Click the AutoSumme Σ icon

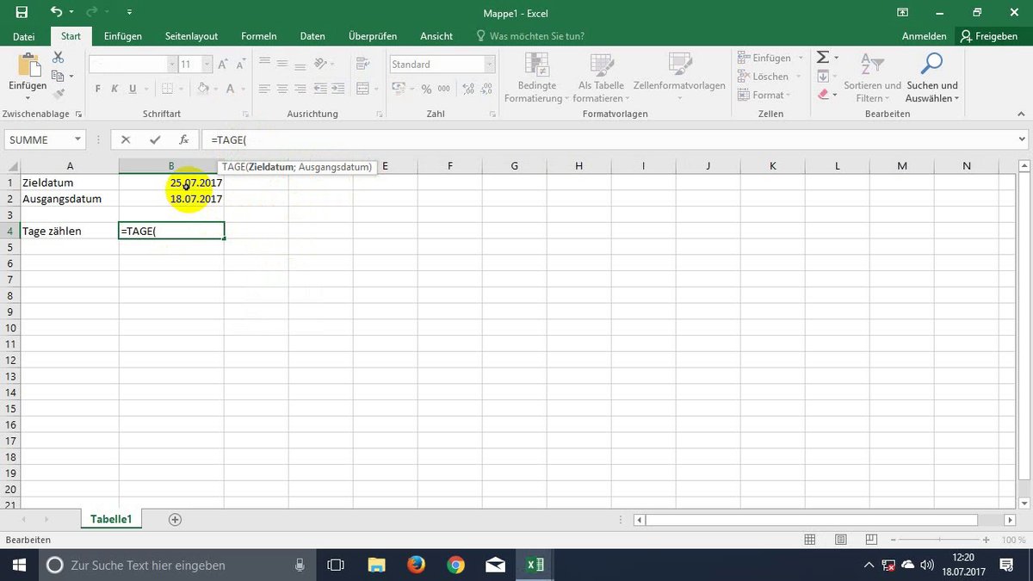(824, 57)
